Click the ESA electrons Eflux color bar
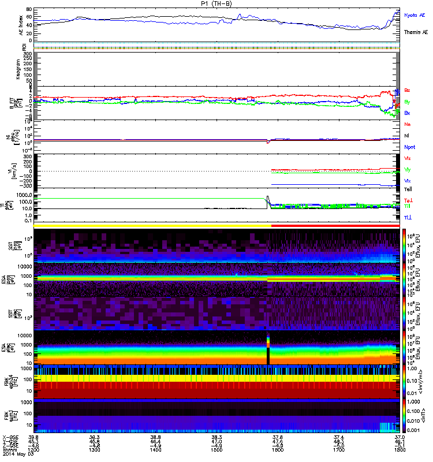Viewport: 433px width, 462px height. [404, 348]
